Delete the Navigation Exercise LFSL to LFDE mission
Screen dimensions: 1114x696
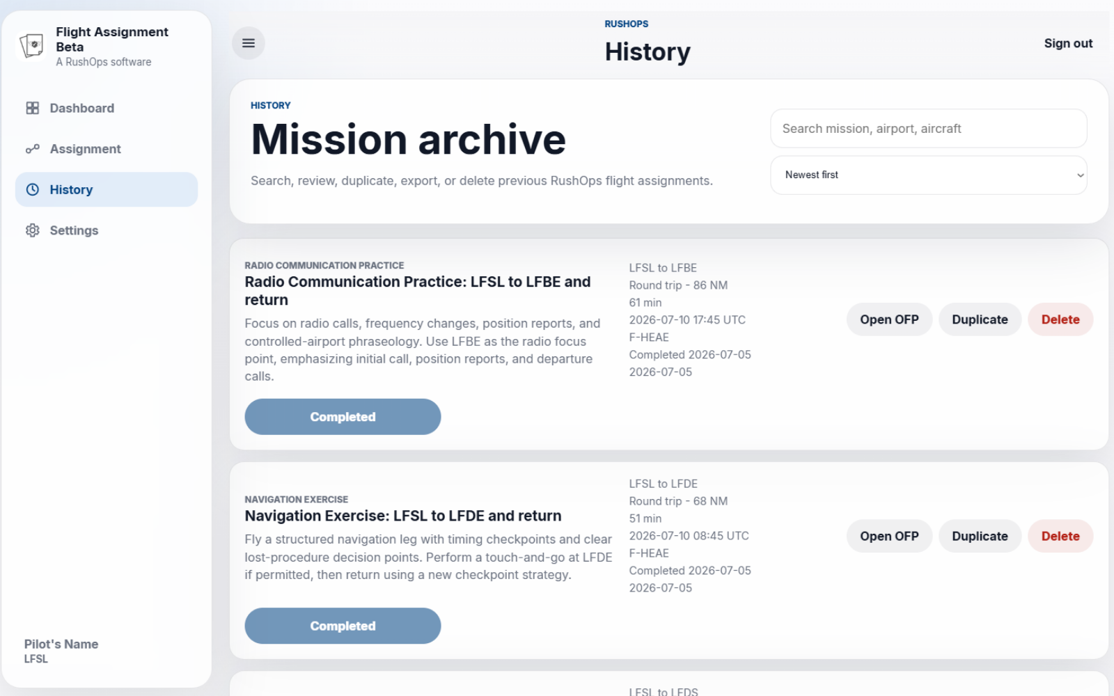(1060, 536)
